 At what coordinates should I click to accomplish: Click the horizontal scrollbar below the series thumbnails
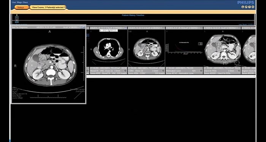click(171, 76)
